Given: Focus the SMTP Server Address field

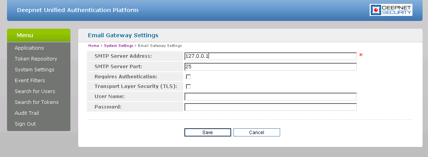Looking at the screenshot, I should point(270,56).
